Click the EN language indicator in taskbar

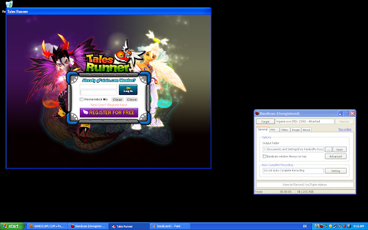[x=305, y=226]
